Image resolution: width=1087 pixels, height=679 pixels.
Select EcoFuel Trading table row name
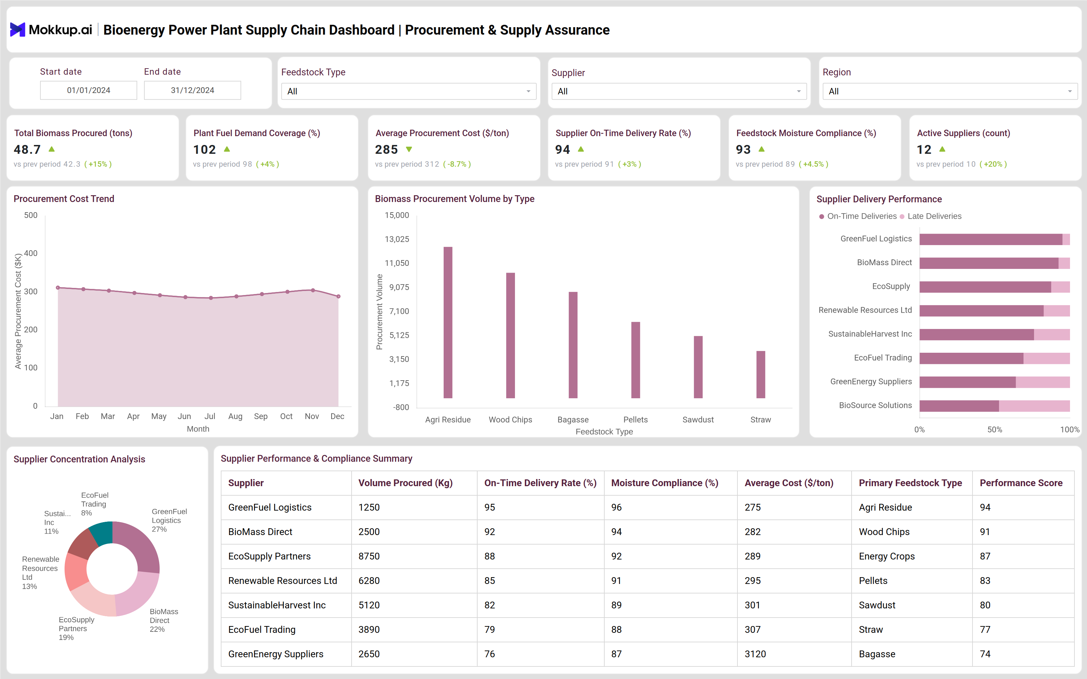pos(262,629)
